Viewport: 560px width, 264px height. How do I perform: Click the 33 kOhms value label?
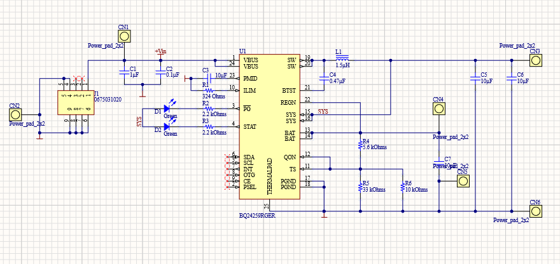pyautogui.click(x=374, y=190)
